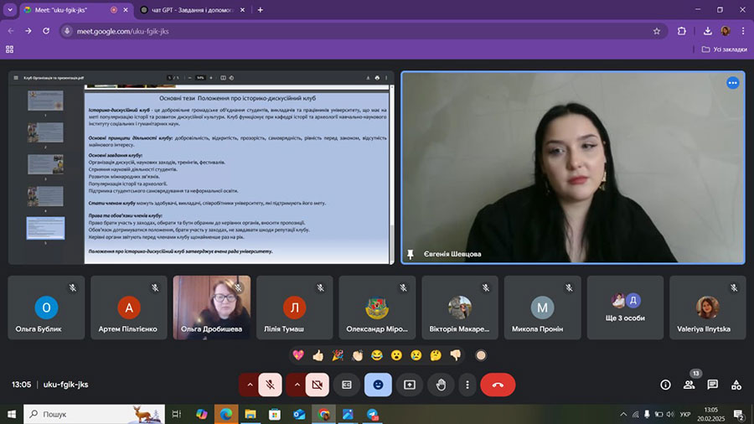This screenshot has width=754, height=424.
Task: Open Chrome three-dot menu
Action: pos(743,31)
